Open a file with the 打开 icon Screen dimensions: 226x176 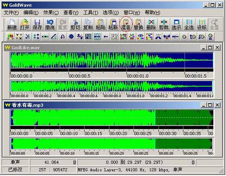pyautogui.click(x=24, y=24)
